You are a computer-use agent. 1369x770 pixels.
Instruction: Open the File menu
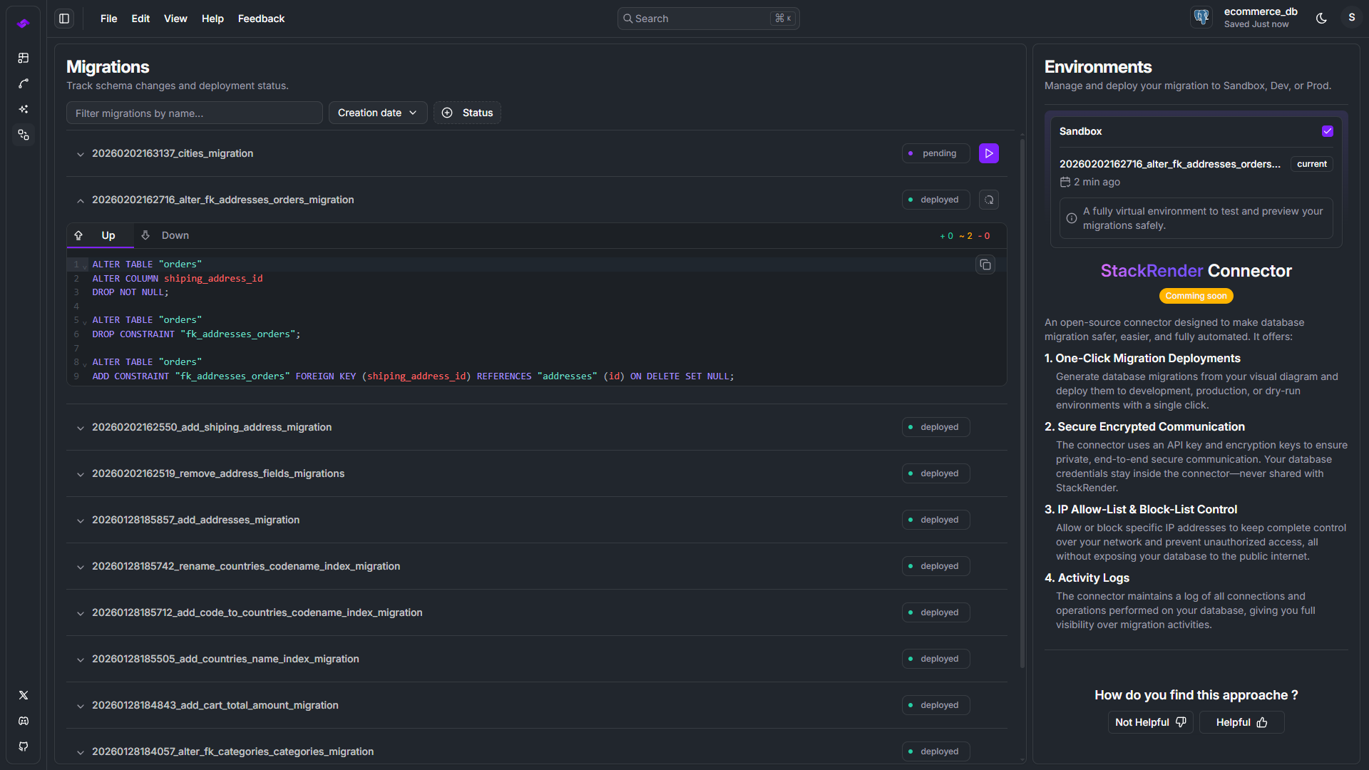pyautogui.click(x=108, y=19)
